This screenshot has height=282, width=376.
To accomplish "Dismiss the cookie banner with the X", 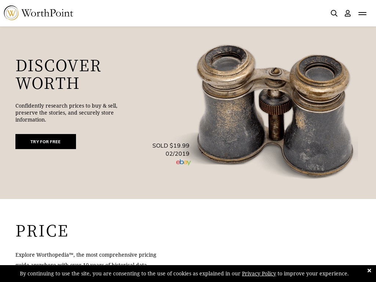I will (369, 271).
